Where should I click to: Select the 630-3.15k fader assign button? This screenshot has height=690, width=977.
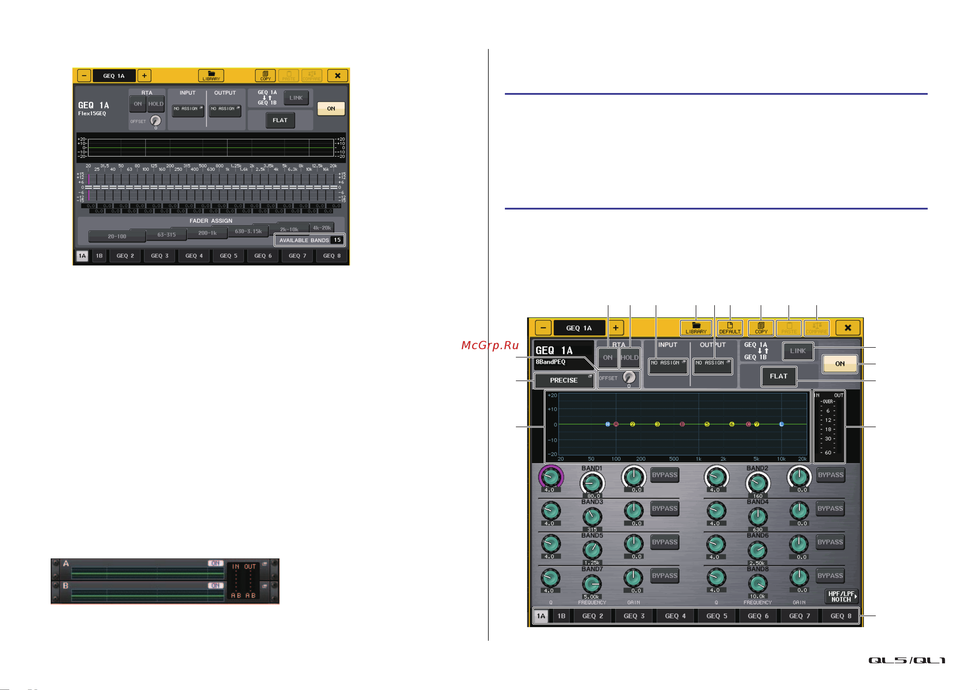249,231
